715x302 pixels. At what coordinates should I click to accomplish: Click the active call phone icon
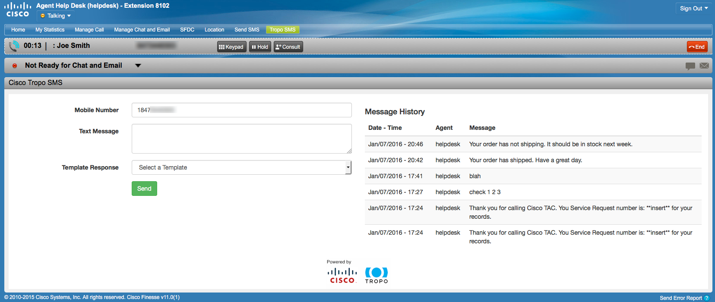[14, 46]
